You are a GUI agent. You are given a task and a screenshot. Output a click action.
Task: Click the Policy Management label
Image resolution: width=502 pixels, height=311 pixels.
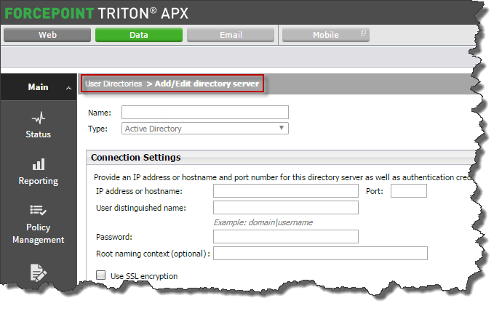point(39,233)
